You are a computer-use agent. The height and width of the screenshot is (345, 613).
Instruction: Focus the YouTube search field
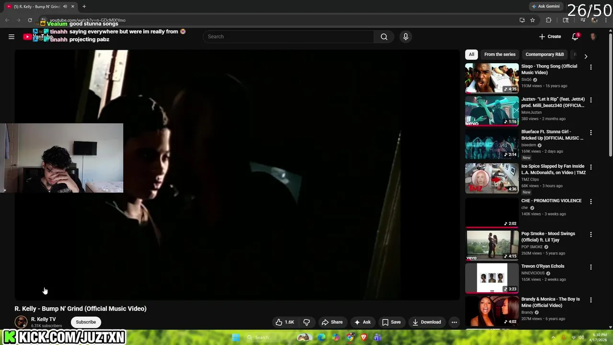coord(288,36)
